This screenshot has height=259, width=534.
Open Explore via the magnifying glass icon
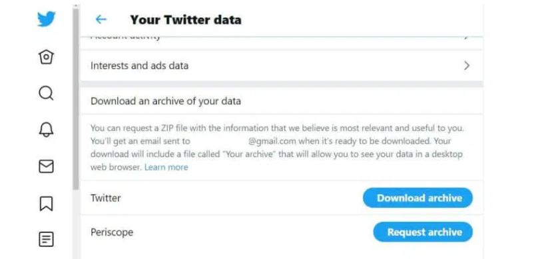[47, 93]
